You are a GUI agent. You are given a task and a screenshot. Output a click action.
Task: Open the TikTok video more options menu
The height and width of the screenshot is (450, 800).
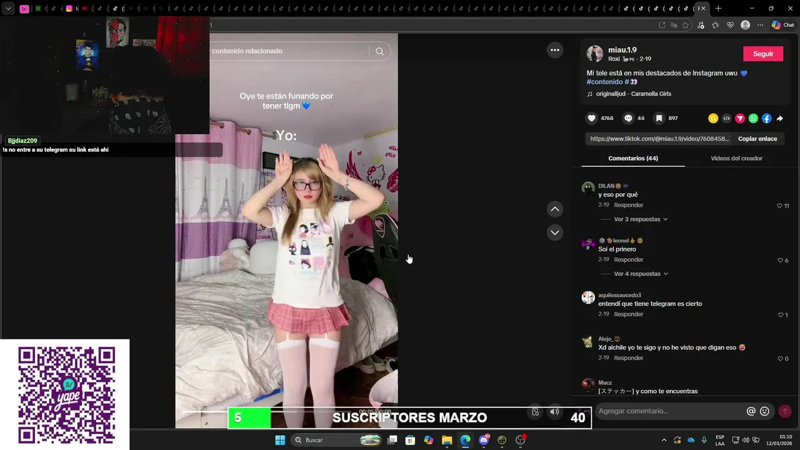coord(555,50)
